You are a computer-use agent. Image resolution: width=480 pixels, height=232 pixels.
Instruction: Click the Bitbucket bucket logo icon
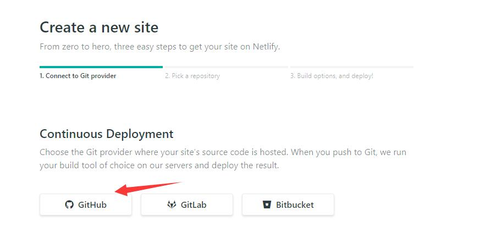(267, 205)
